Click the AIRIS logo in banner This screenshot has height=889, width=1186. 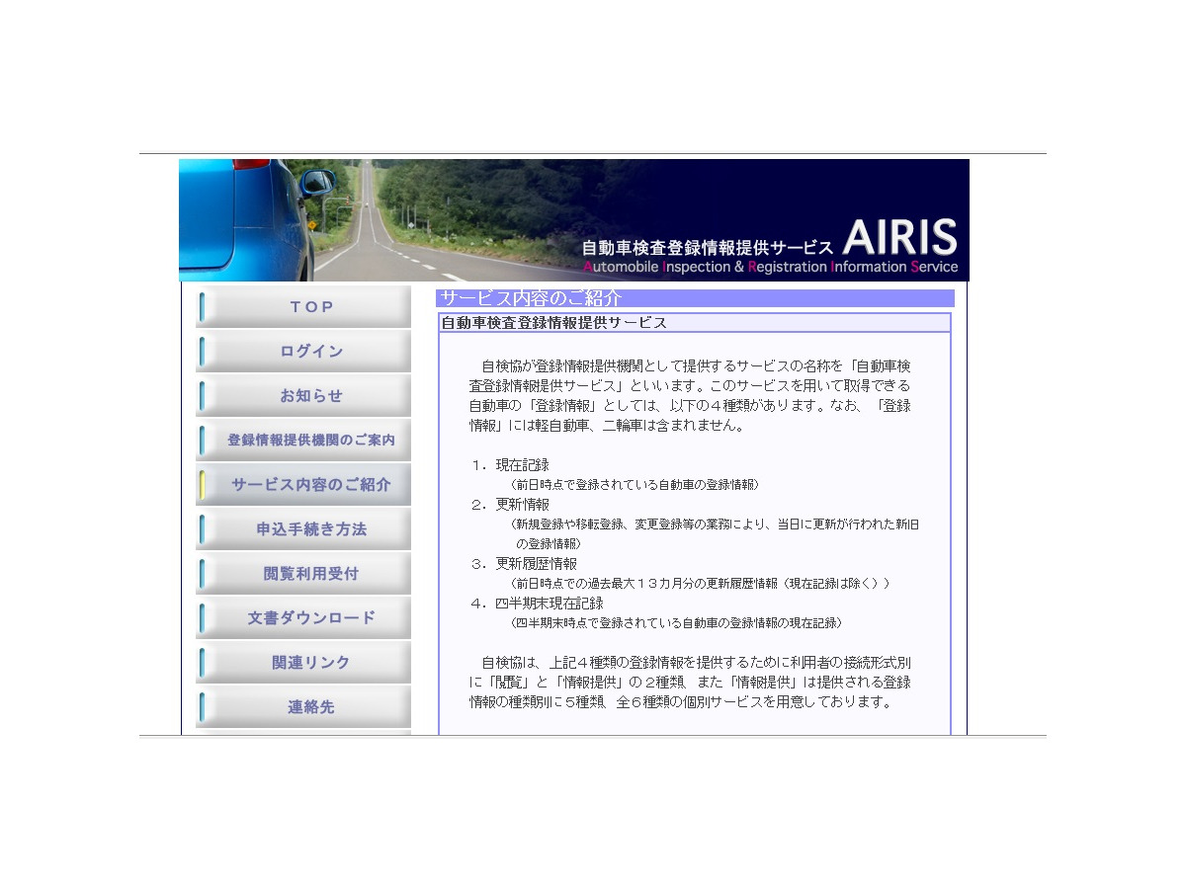pos(899,238)
